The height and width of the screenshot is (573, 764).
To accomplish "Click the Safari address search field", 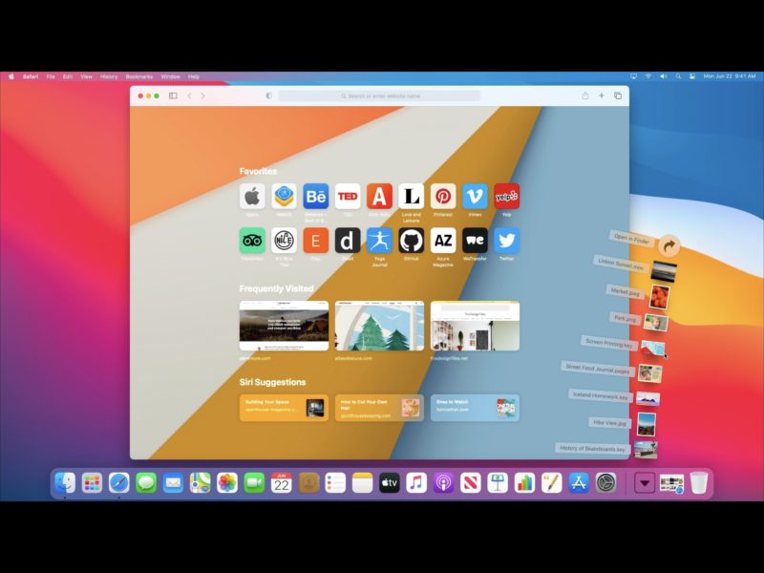I will tap(379, 96).
